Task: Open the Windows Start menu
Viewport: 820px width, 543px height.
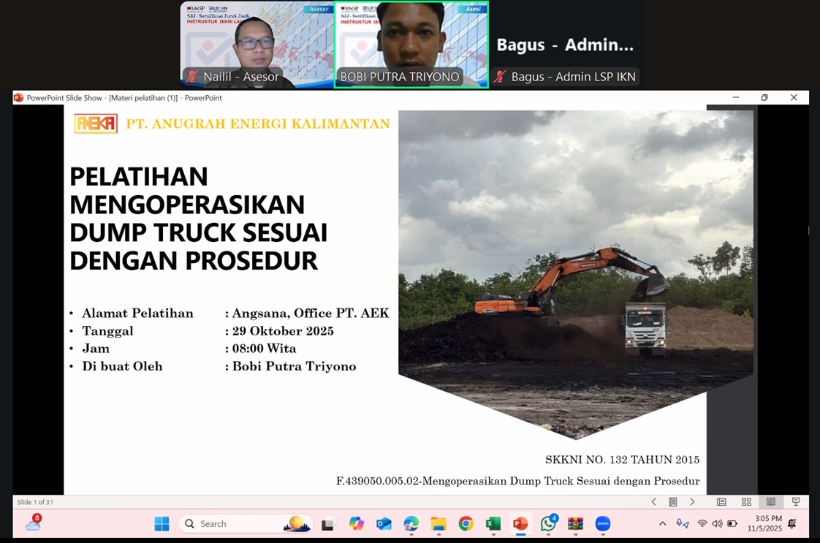Action: coord(162,523)
